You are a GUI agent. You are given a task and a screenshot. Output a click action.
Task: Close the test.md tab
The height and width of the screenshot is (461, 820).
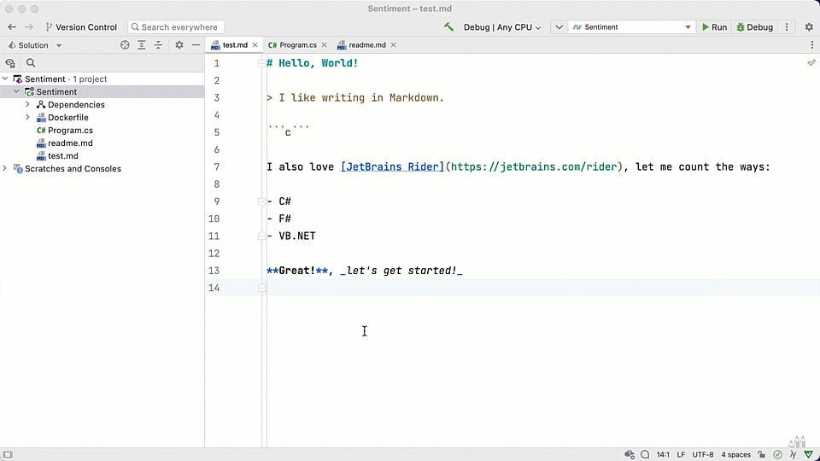(255, 45)
